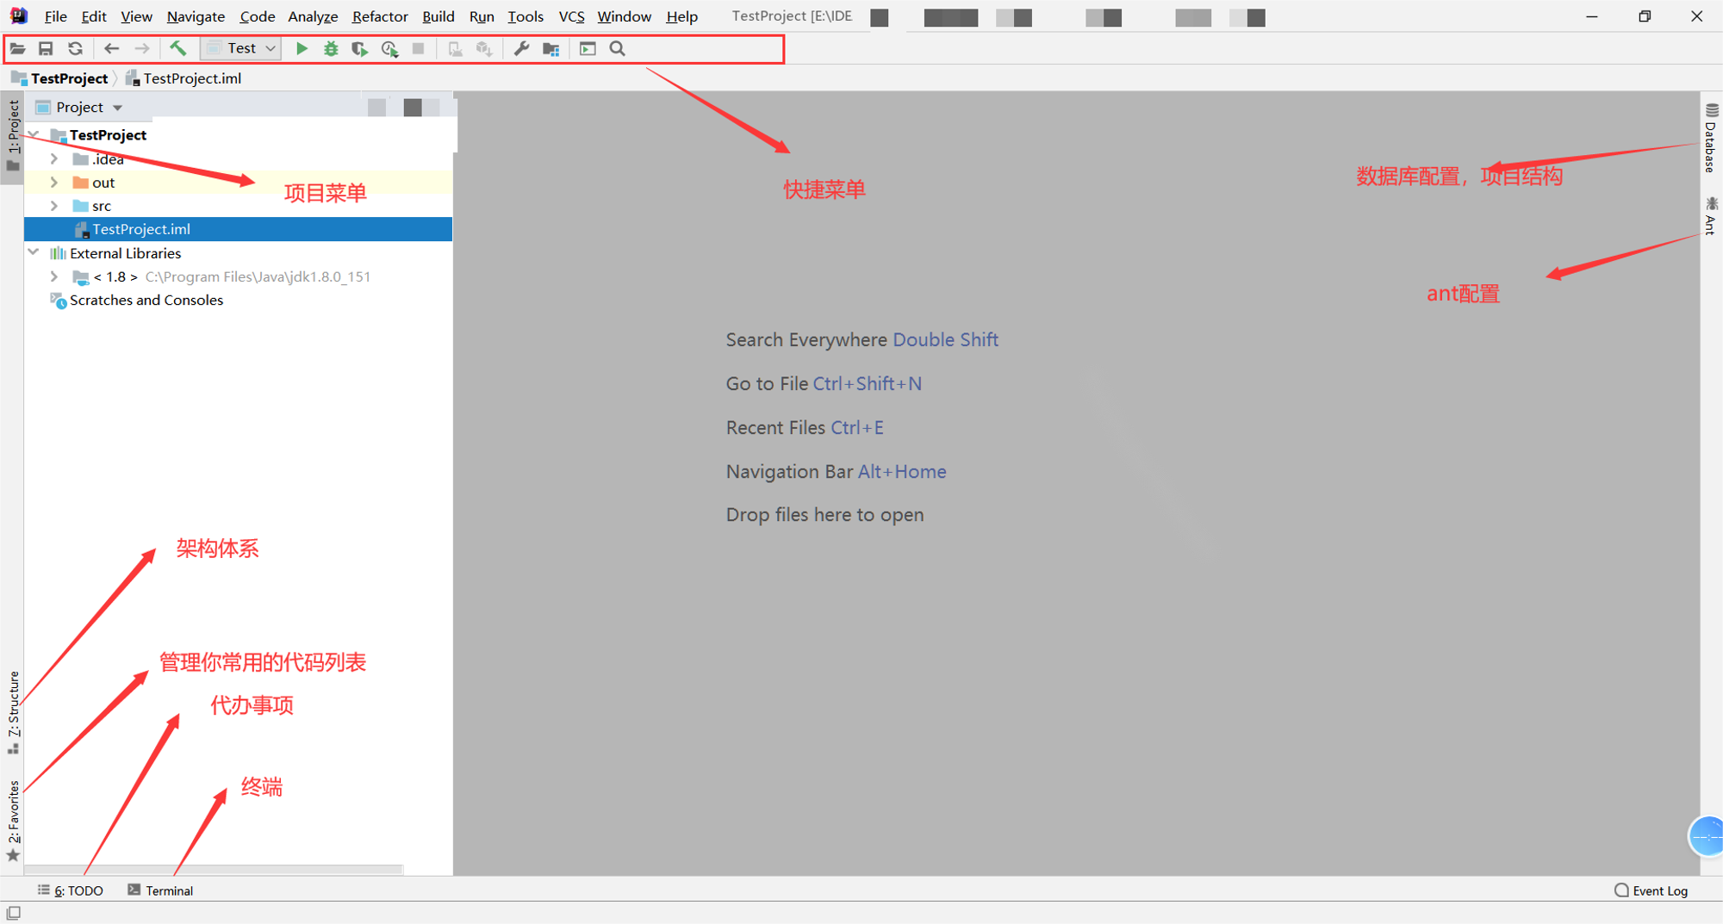Click the blue floating circle widget
Viewport: 1723px width, 924px height.
pos(1707,836)
